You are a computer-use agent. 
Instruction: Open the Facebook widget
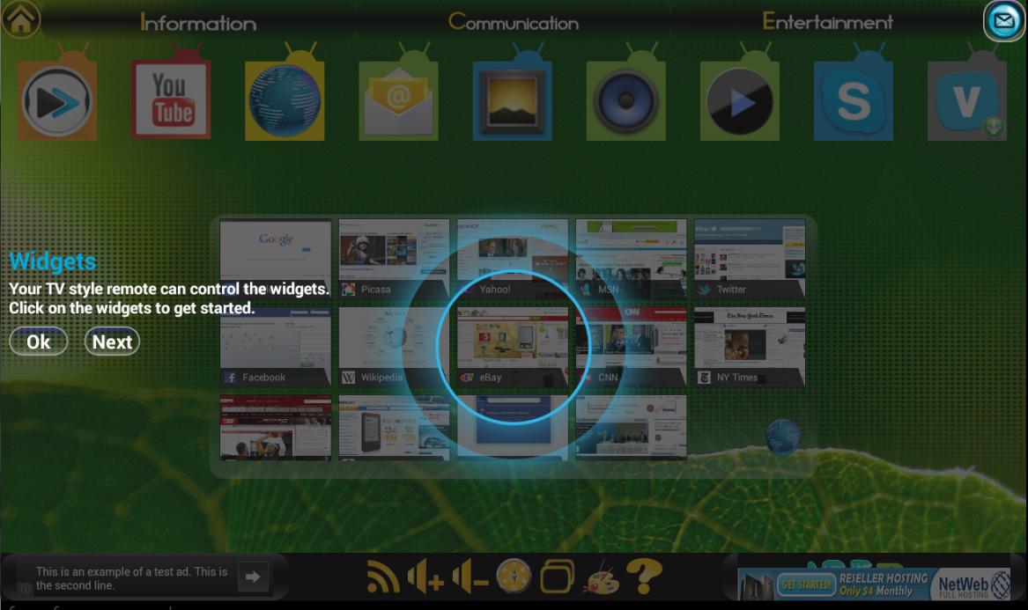(x=276, y=348)
